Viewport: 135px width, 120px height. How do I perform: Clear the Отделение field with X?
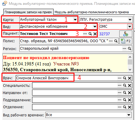point(130,107)
